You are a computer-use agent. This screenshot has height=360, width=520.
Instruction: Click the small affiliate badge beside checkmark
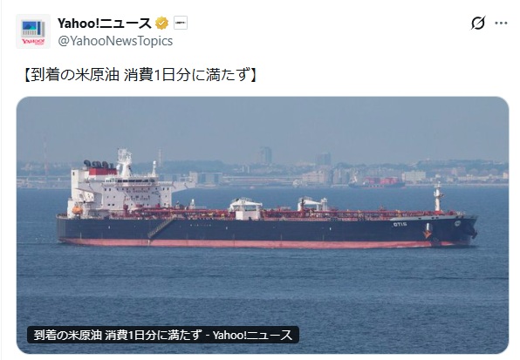181,23
